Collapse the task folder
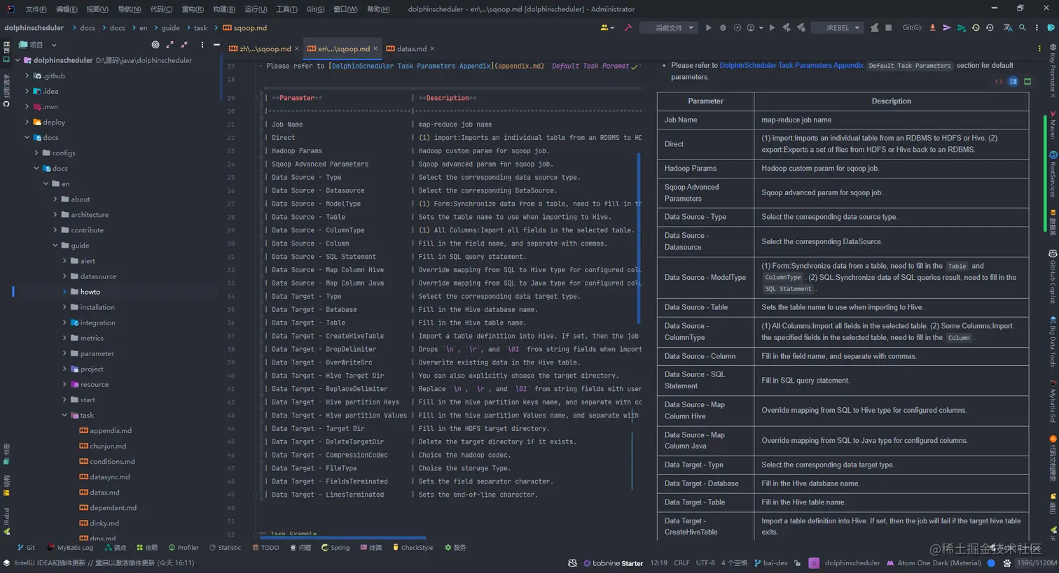Image resolution: width=1059 pixels, height=573 pixels. coord(64,415)
